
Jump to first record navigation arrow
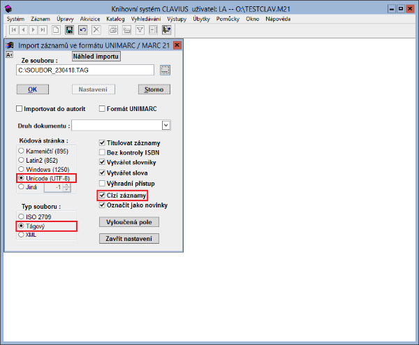tap(12, 30)
